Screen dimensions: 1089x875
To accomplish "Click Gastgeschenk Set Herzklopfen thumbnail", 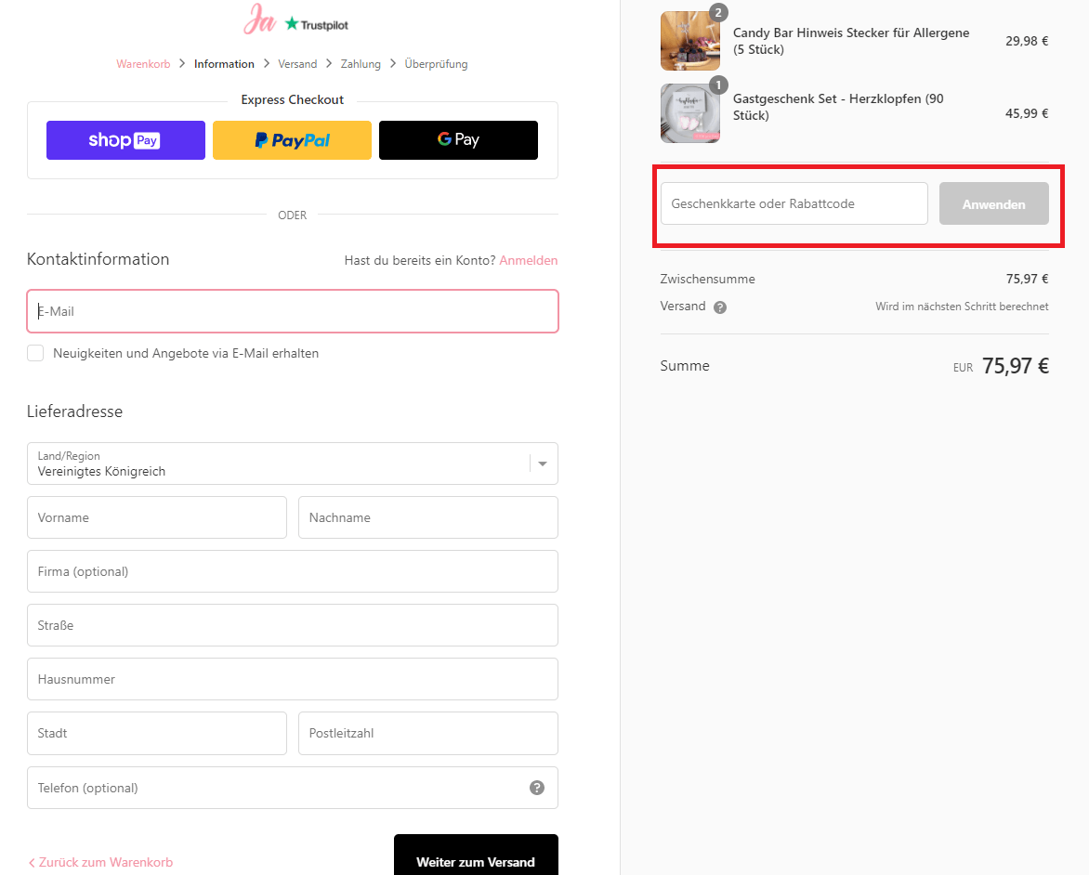I will tap(690, 113).
